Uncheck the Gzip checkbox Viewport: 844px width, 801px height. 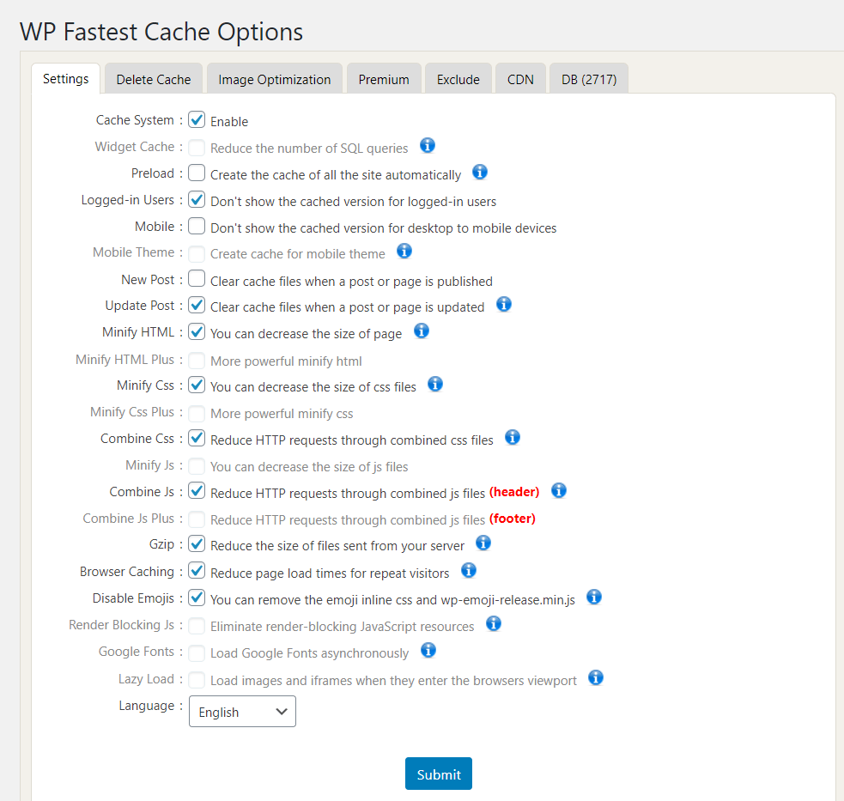point(197,543)
